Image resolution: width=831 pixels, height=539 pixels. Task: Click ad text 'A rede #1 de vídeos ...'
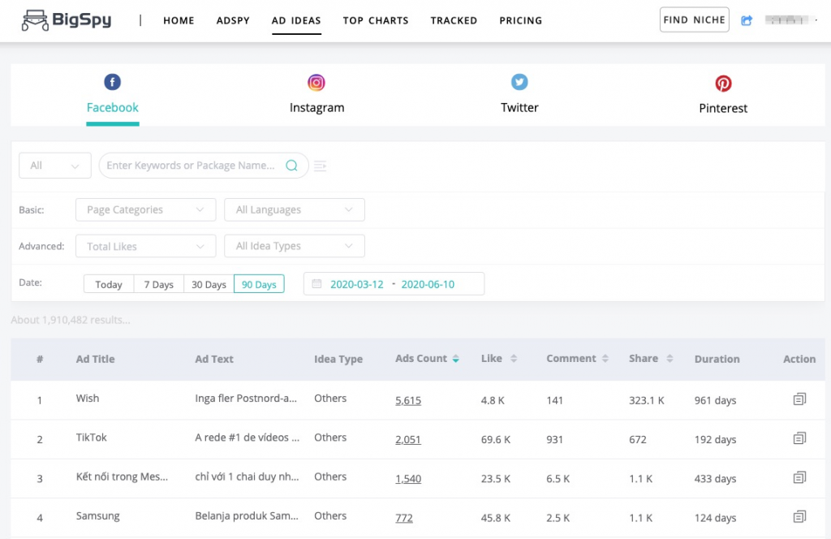(x=247, y=438)
